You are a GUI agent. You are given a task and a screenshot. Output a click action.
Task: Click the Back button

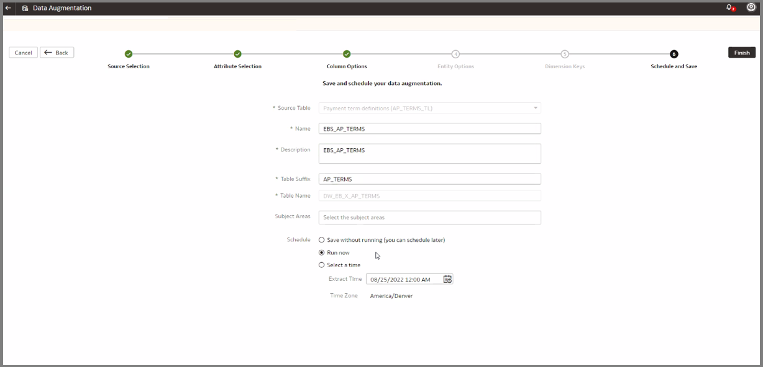[57, 53]
